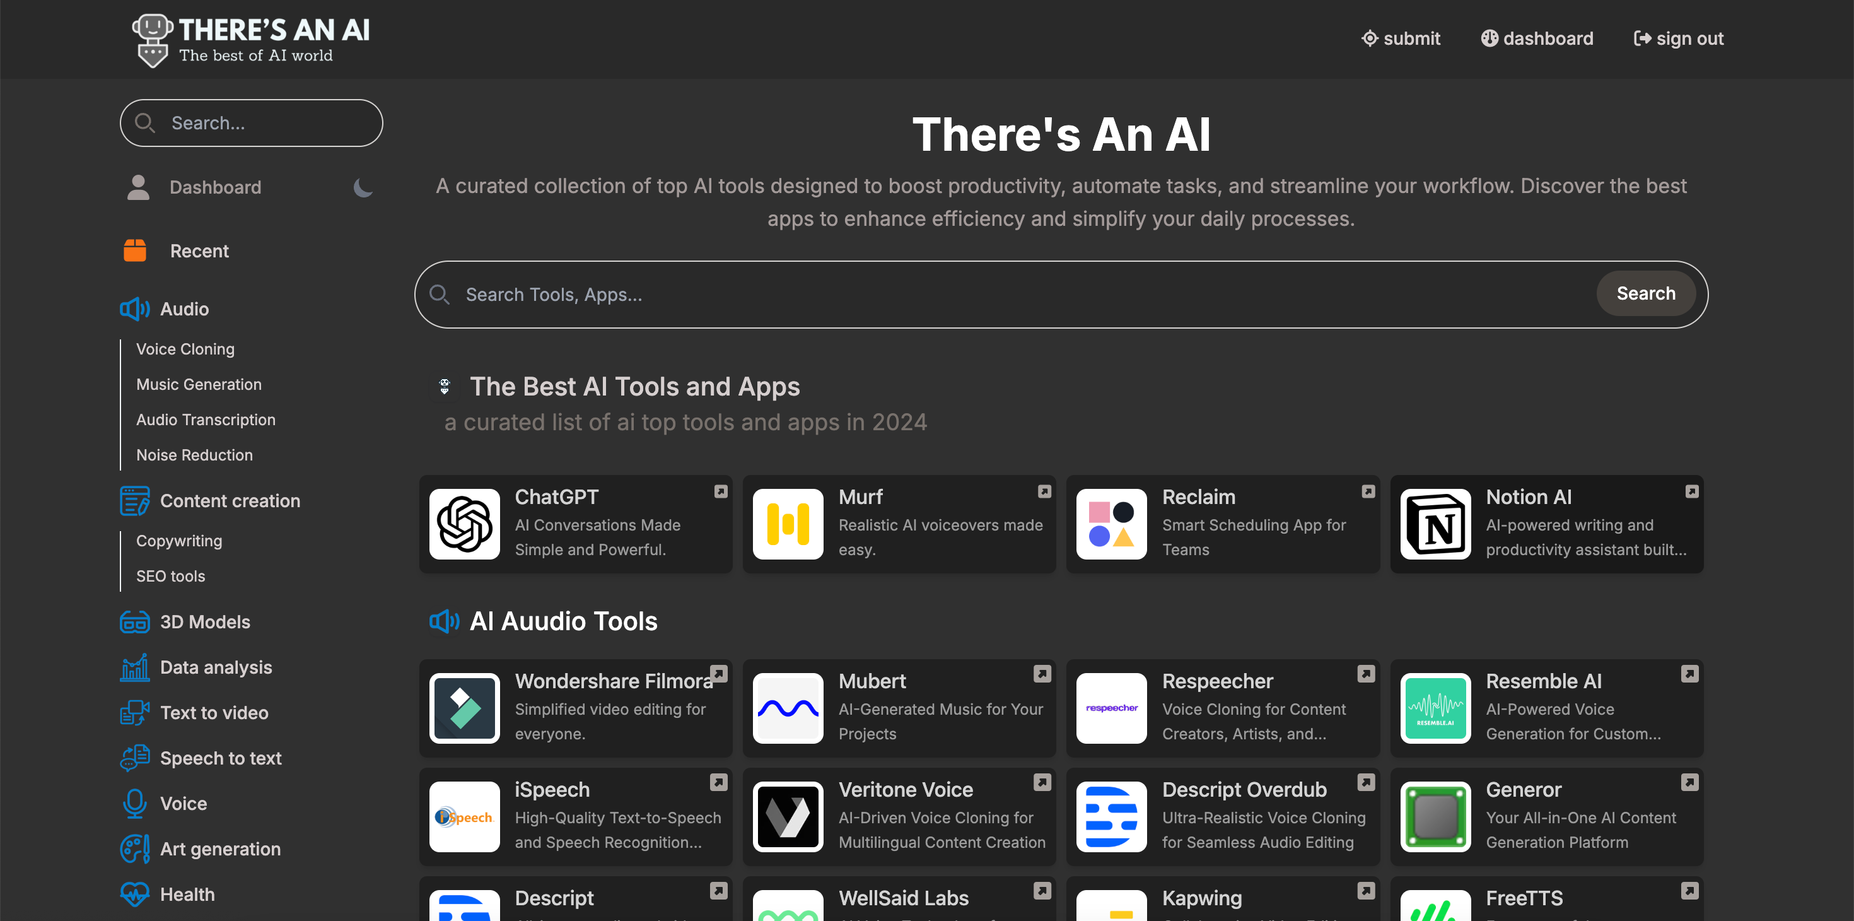Toggle dark mode with moon icon

pos(363,187)
